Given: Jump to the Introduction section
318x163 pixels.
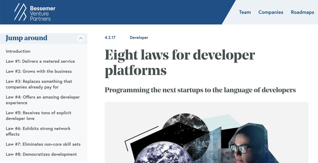Looking at the screenshot, I should coord(18,51).
